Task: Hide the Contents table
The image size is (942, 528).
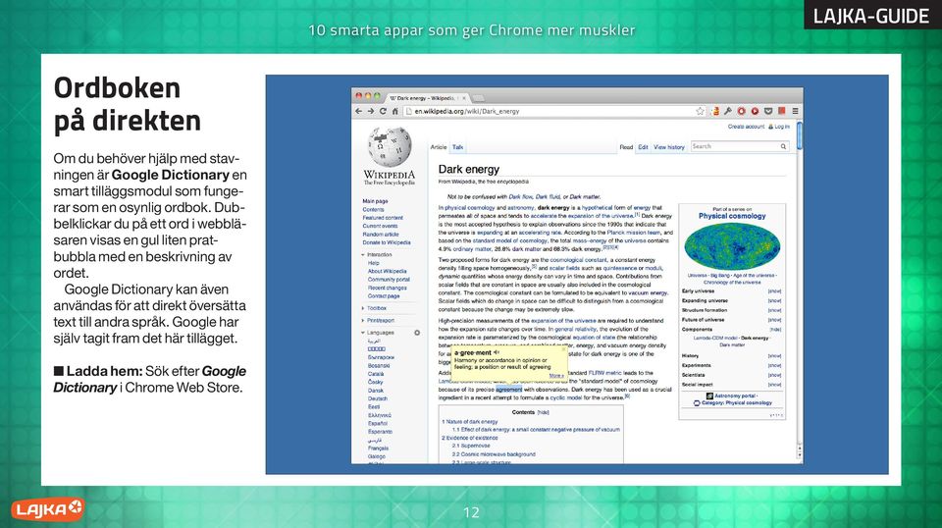Action: click(543, 412)
